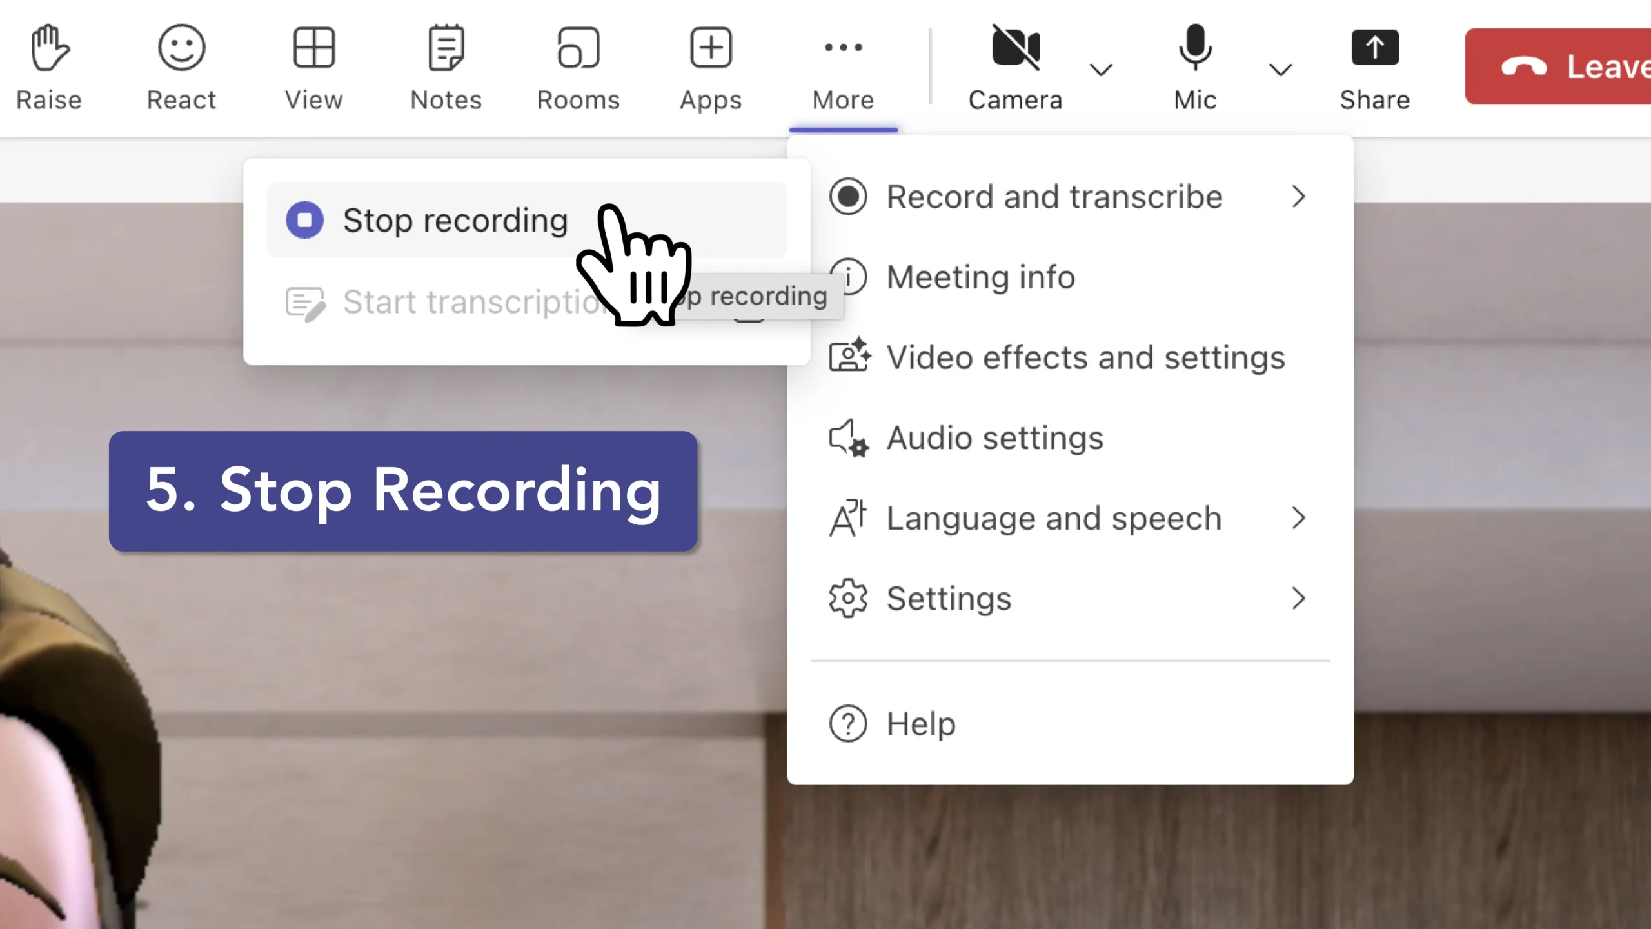The width and height of the screenshot is (1651, 929).
Task: Select Stop recording in the submenu
Action: click(x=455, y=221)
